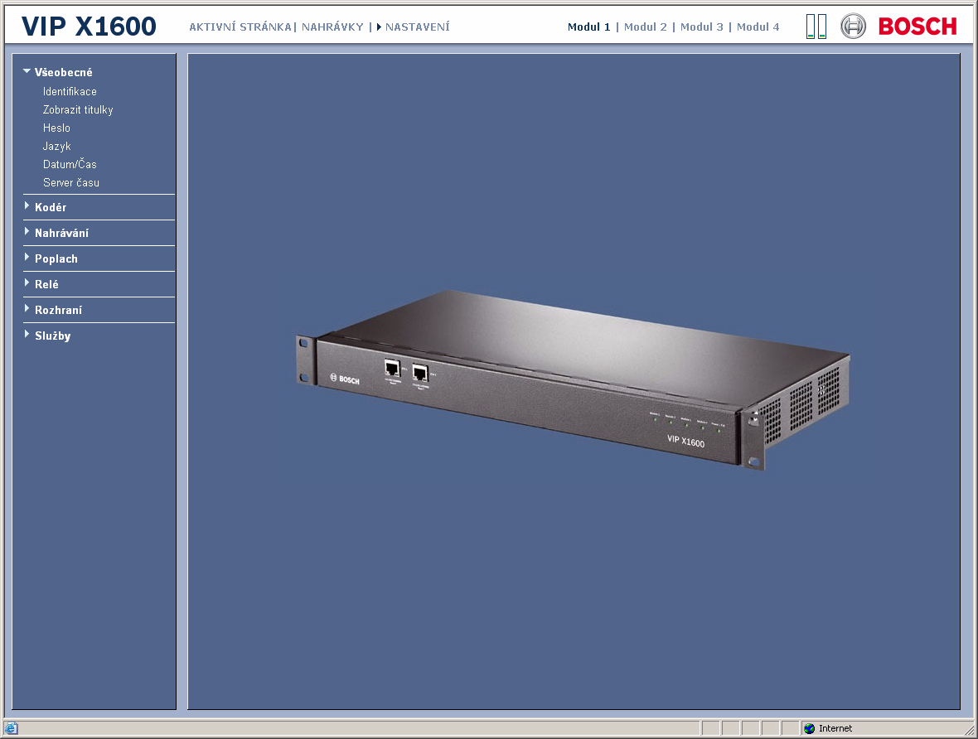The image size is (978, 739).
Task: Go to AKTIVNÍ STRÁNKA live page
Action: 240,27
